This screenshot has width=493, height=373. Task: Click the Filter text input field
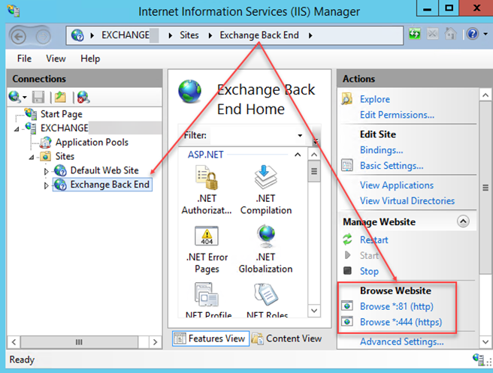253,135
